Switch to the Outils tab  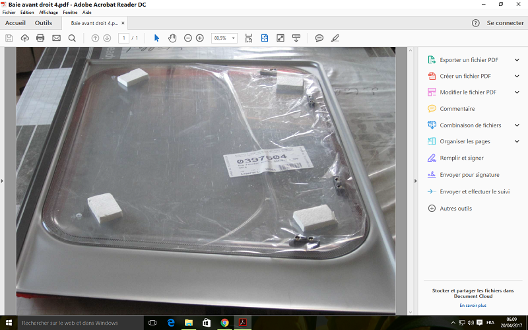(x=44, y=22)
